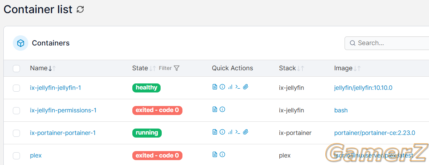Open the State filter dropdown

(x=169, y=68)
